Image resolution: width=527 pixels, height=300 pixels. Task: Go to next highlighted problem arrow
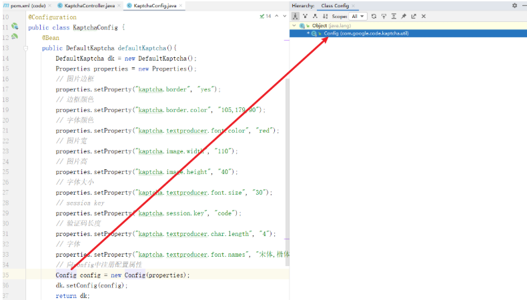285,16
